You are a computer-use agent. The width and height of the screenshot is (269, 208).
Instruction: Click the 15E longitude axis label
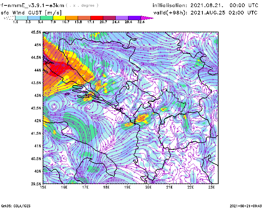coord(43,187)
